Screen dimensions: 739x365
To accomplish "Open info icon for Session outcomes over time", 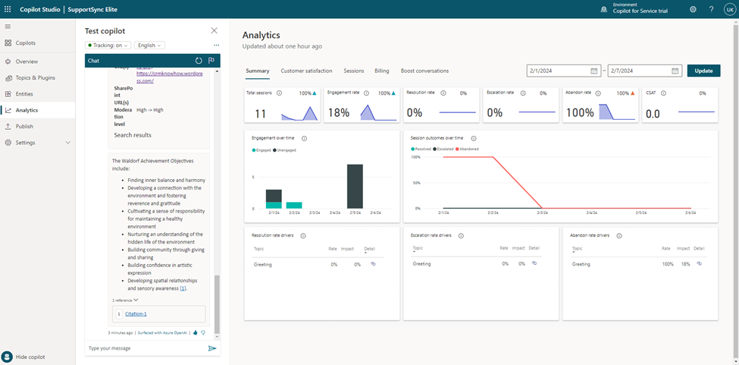I will click(x=473, y=138).
